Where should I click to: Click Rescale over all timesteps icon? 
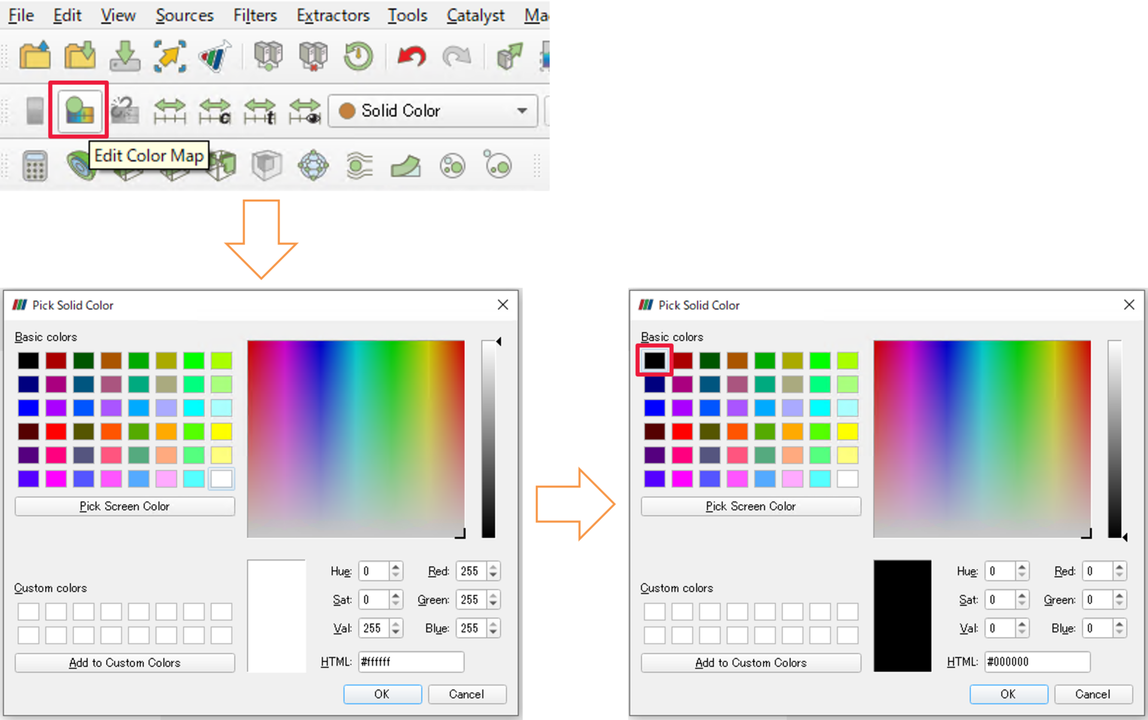point(259,111)
